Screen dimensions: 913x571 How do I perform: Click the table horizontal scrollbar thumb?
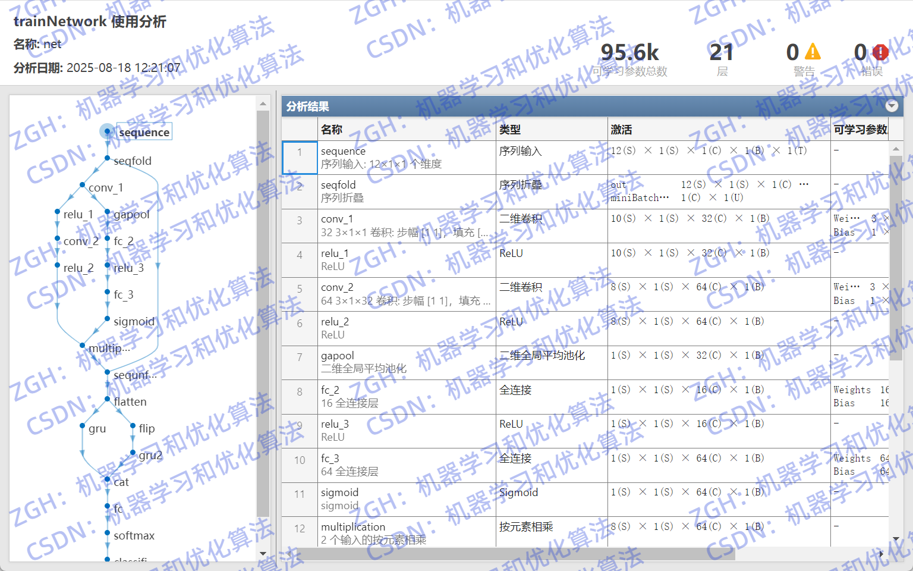pos(516,554)
